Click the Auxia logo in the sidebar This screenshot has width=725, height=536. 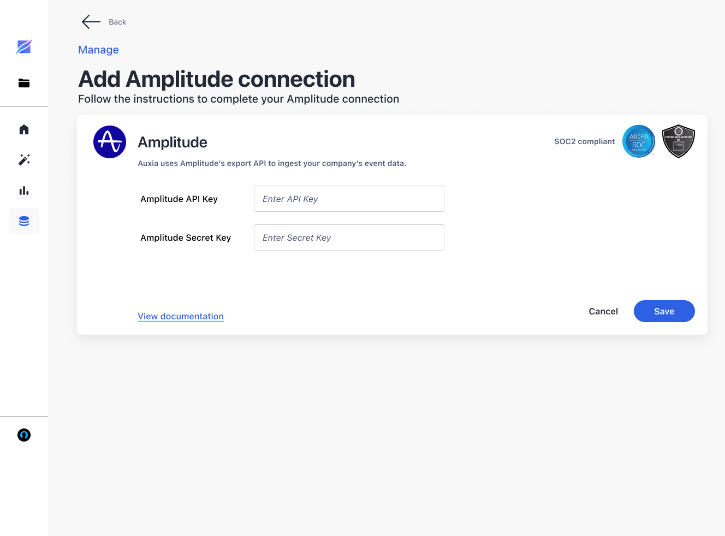tap(24, 47)
